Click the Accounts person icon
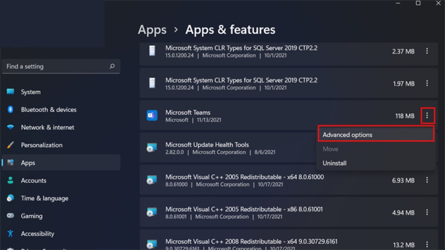The width and height of the screenshot is (445, 250). [10, 181]
